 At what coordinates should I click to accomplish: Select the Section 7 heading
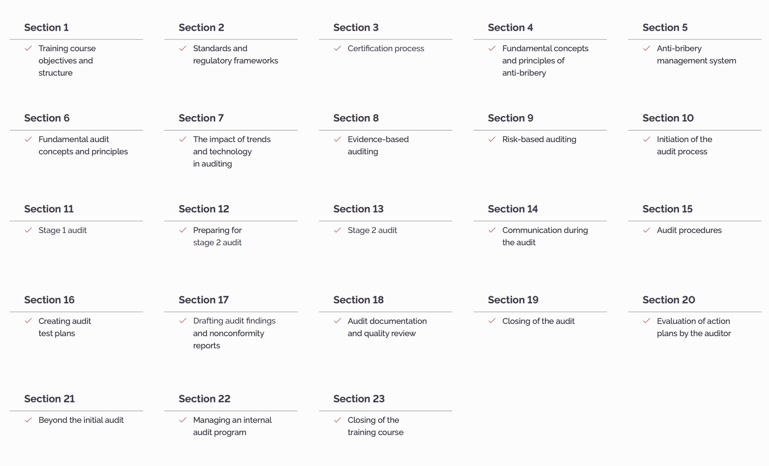click(201, 118)
